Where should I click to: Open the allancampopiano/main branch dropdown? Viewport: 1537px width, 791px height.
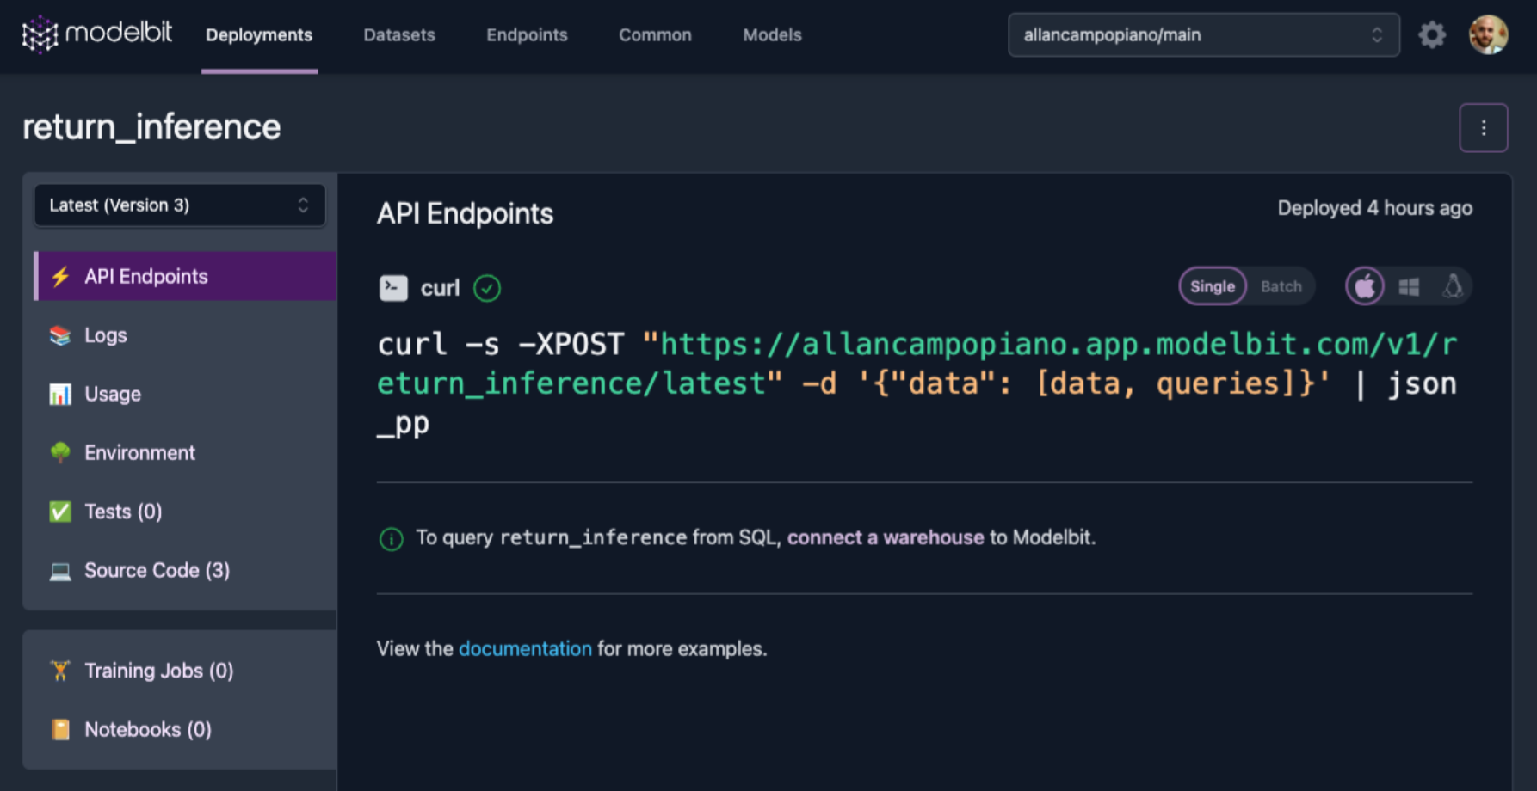click(1203, 35)
